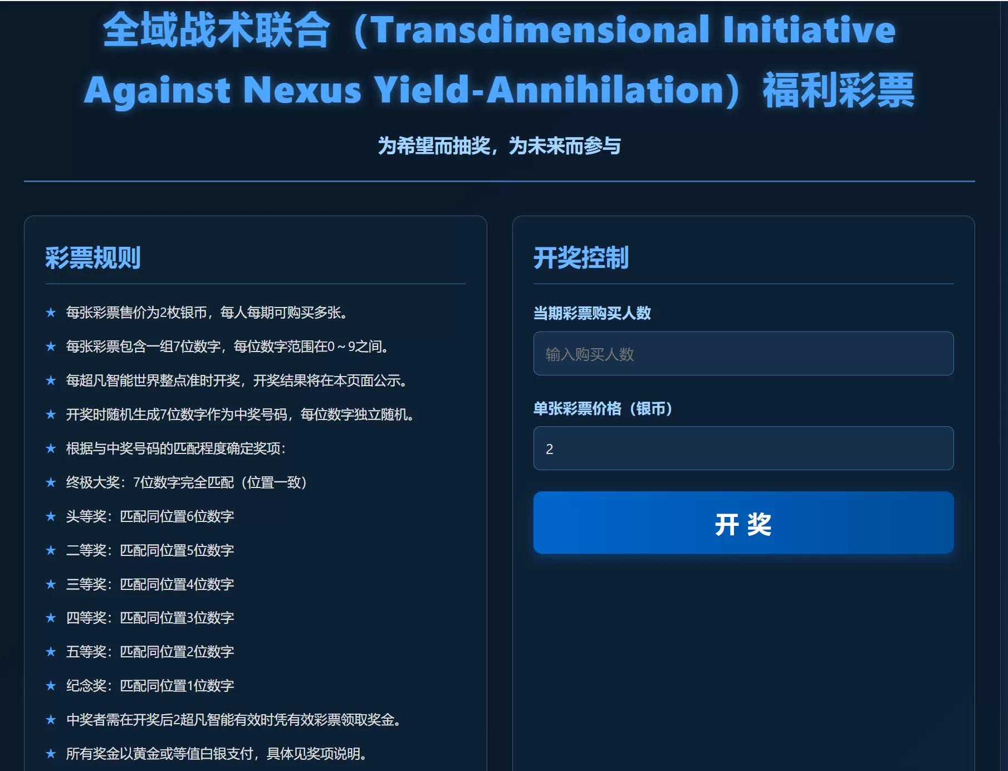Screen dimensions: 1008x771
Task: Click star icon beside 每张彩票售价为2枚银币 rule
Action: pyautogui.click(x=51, y=313)
